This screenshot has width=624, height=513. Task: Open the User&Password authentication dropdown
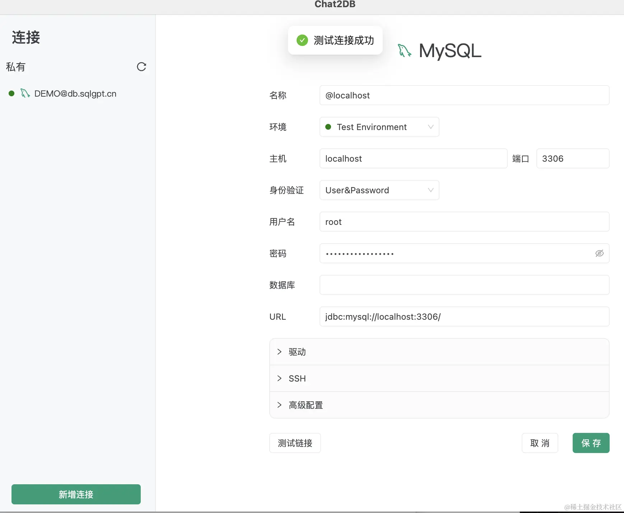379,190
